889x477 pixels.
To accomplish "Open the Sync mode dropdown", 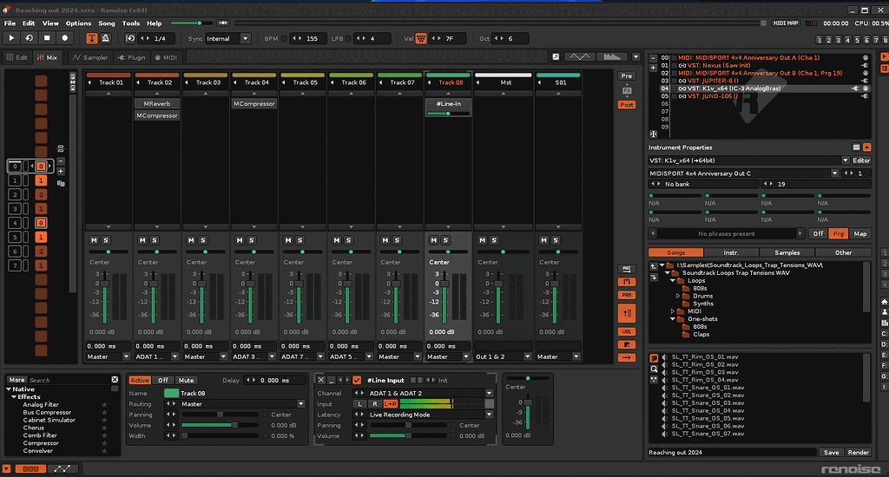I will click(x=228, y=38).
